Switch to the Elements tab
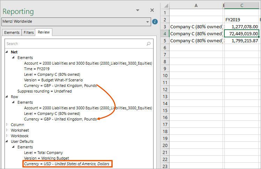Screen dimensions: 261x169 click(x=12, y=32)
